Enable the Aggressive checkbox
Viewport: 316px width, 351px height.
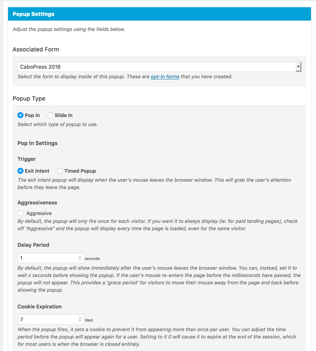click(20, 213)
